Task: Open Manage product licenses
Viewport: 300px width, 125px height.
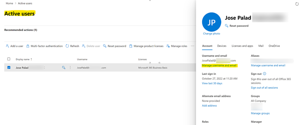Action: coord(146,46)
